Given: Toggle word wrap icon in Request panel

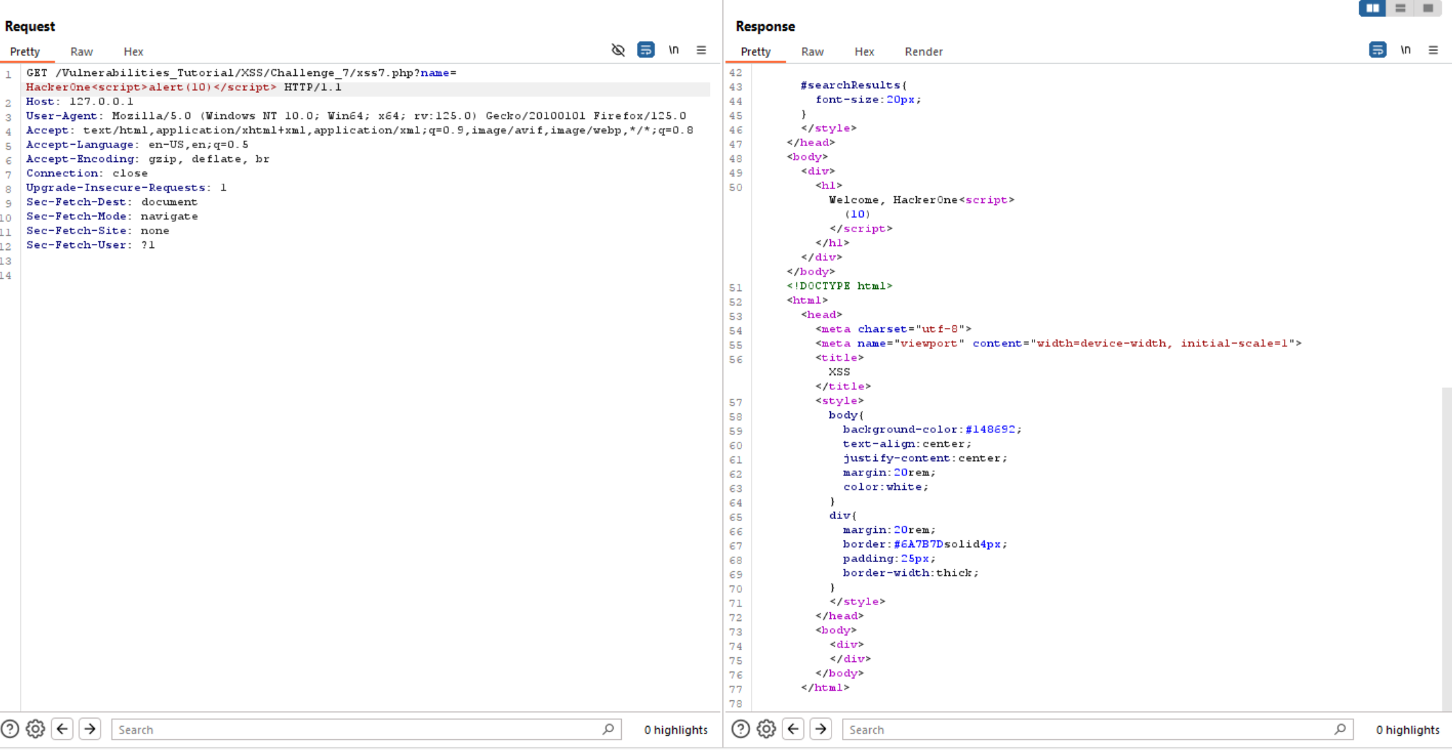Looking at the screenshot, I should click(646, 50).
